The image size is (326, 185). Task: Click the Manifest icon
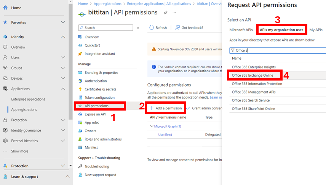point(80,147)
